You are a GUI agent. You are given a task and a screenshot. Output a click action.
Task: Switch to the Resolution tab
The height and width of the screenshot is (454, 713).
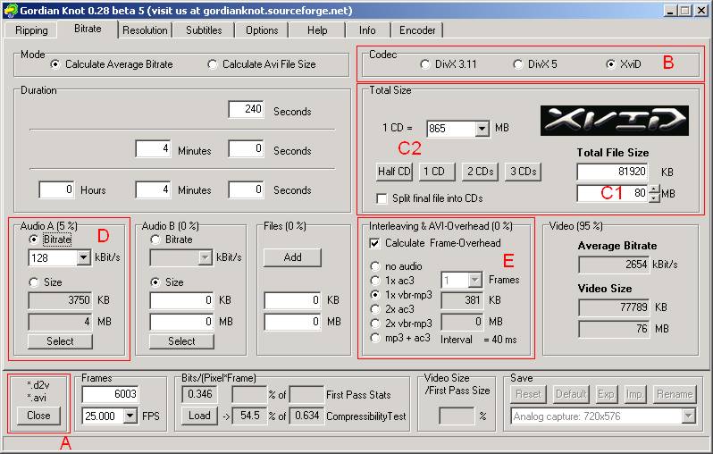tap(145, 30)
